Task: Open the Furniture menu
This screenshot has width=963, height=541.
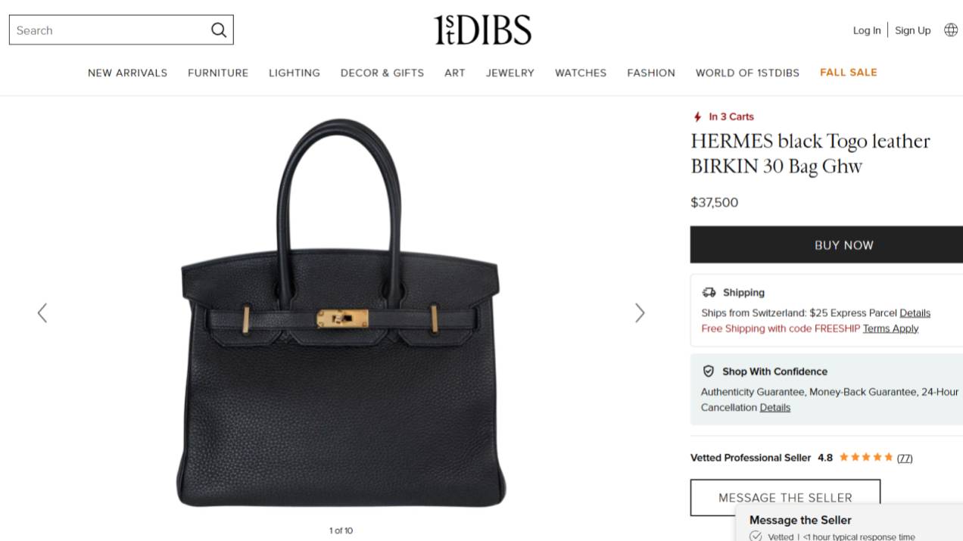Action: click(218, 73)
